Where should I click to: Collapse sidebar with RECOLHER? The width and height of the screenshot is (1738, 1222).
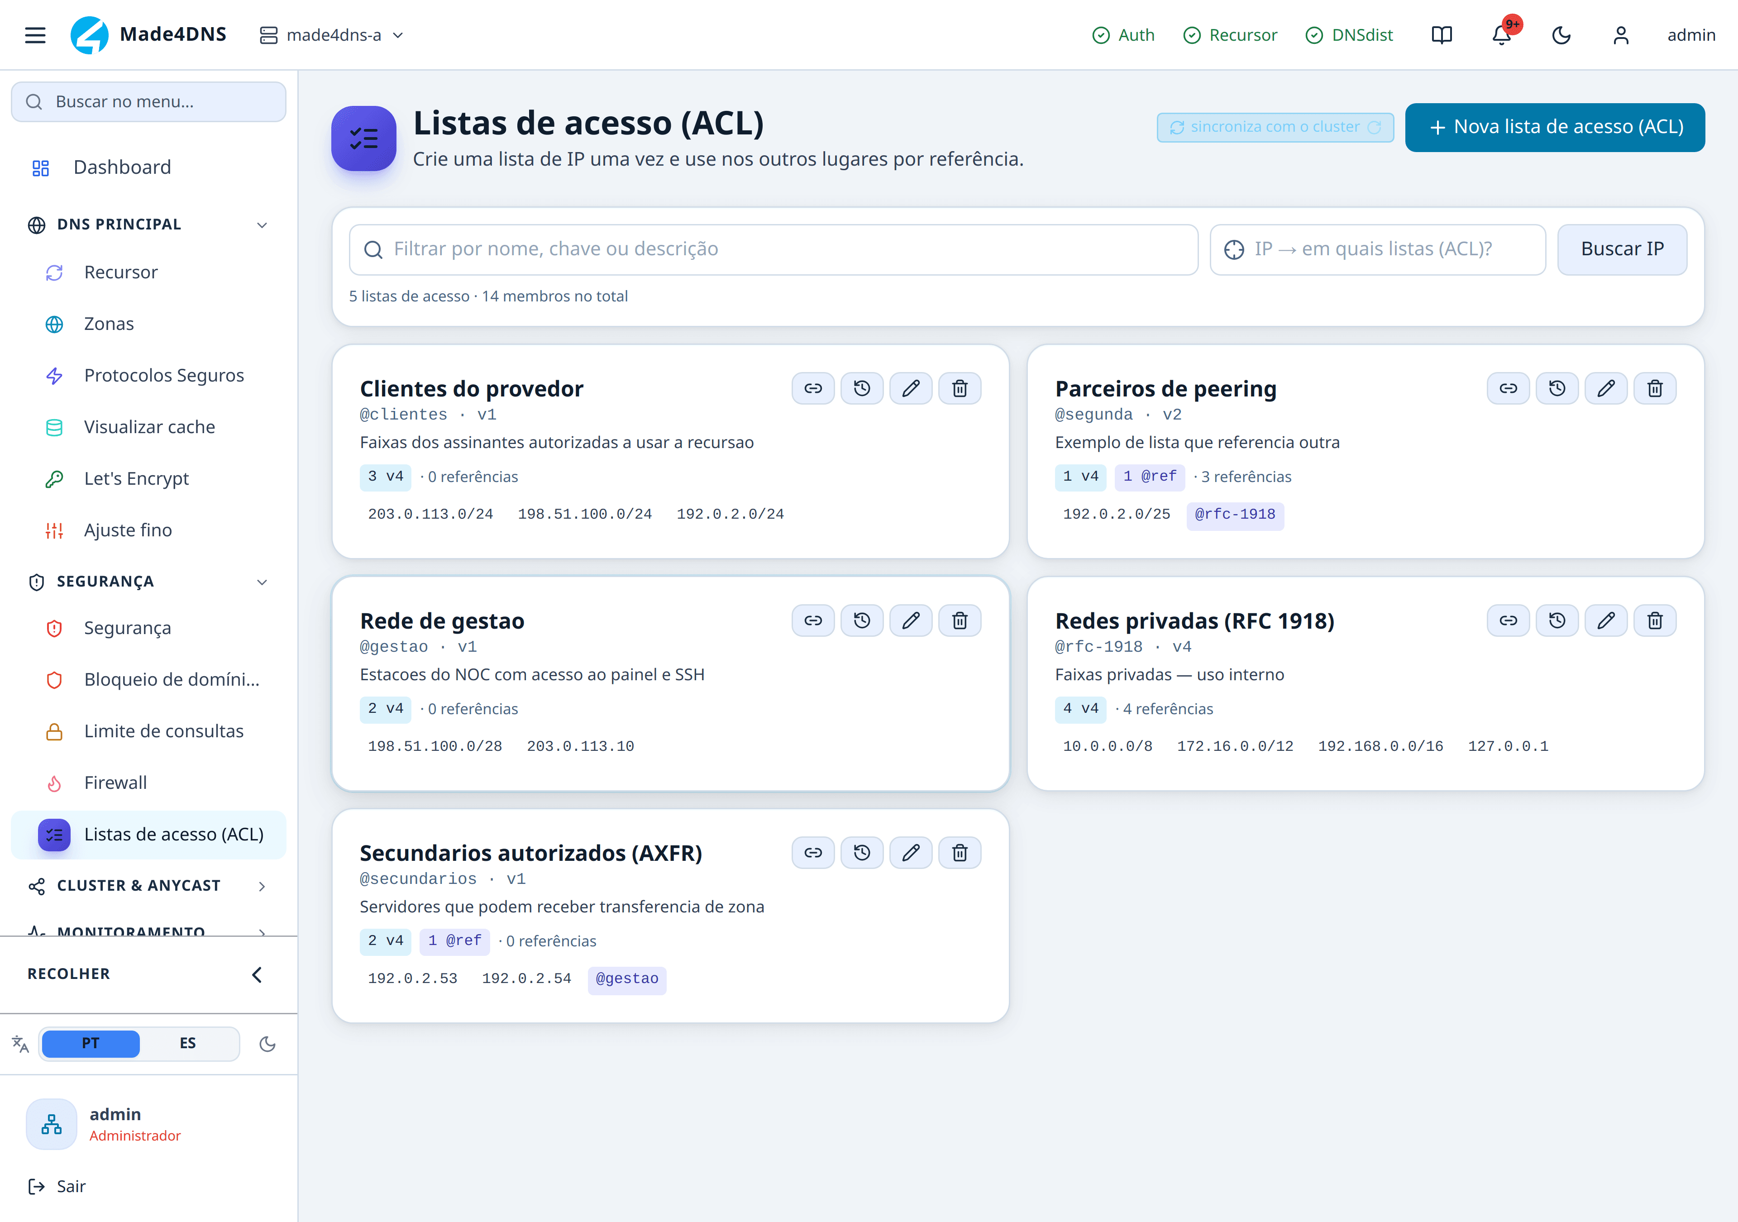(x=148, y=974)
